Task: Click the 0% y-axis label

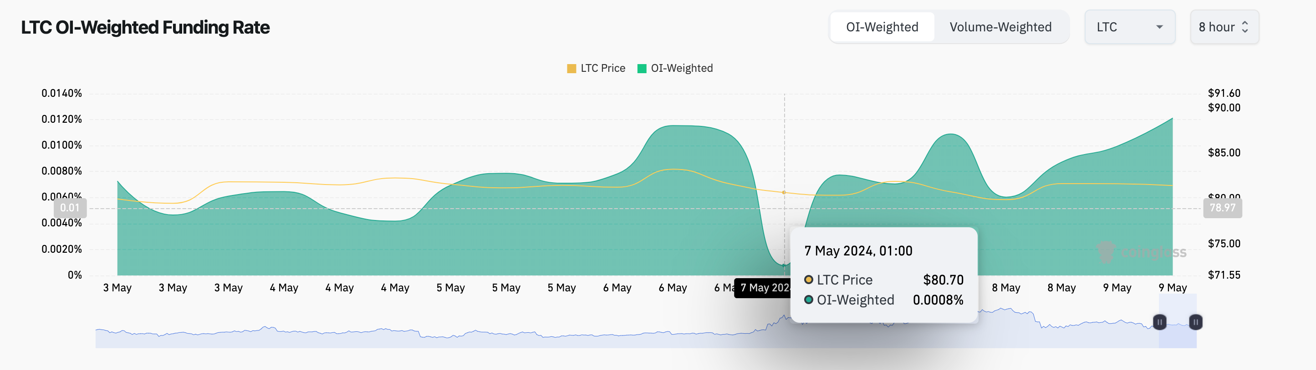Action: click(75, 275)
